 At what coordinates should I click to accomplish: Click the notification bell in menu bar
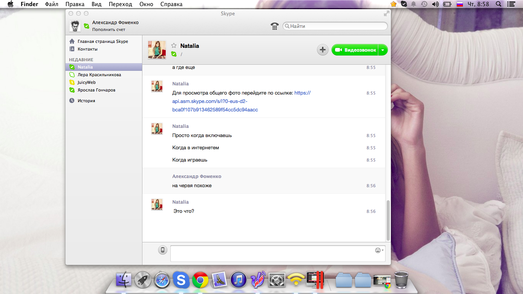pos(414,4)
